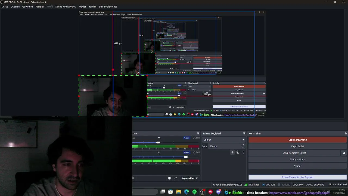Delete the selected scene transition
The image size is (348, 196).
click(x=238, y=152)
